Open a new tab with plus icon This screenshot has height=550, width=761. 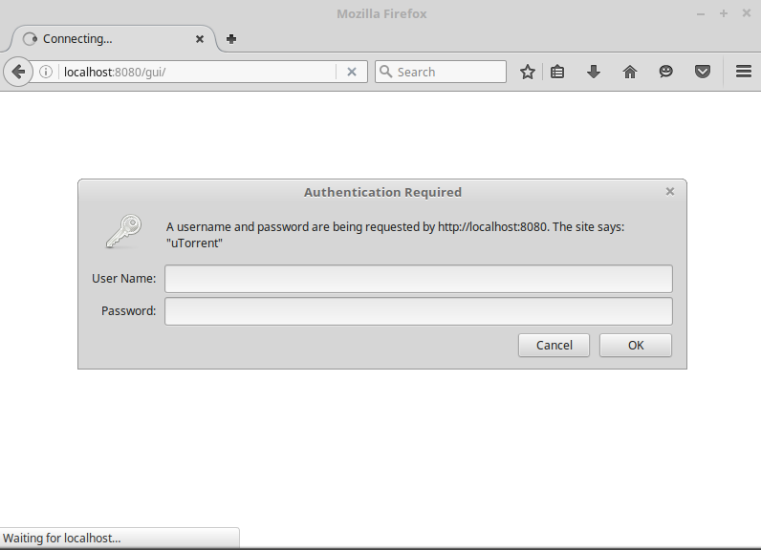[x=231, y=39]
